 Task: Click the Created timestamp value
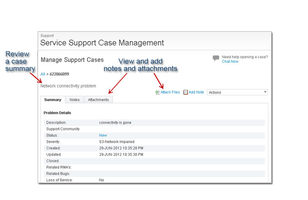pos(121,148)
